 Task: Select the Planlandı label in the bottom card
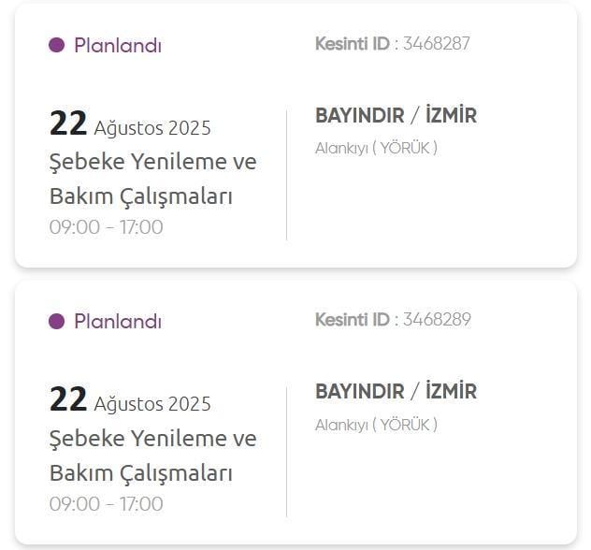coord(117,321)
